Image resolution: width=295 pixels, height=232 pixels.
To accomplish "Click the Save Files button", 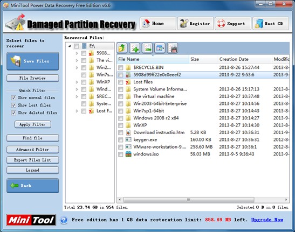I will (x=33, y=61).
